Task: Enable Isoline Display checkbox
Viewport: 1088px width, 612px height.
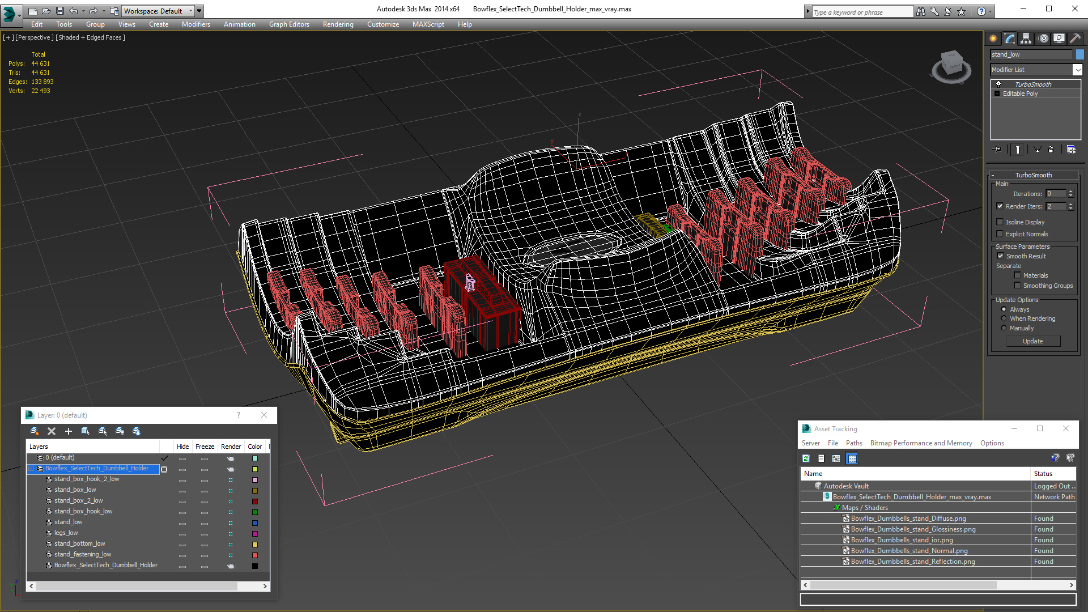Action: 1000,222
